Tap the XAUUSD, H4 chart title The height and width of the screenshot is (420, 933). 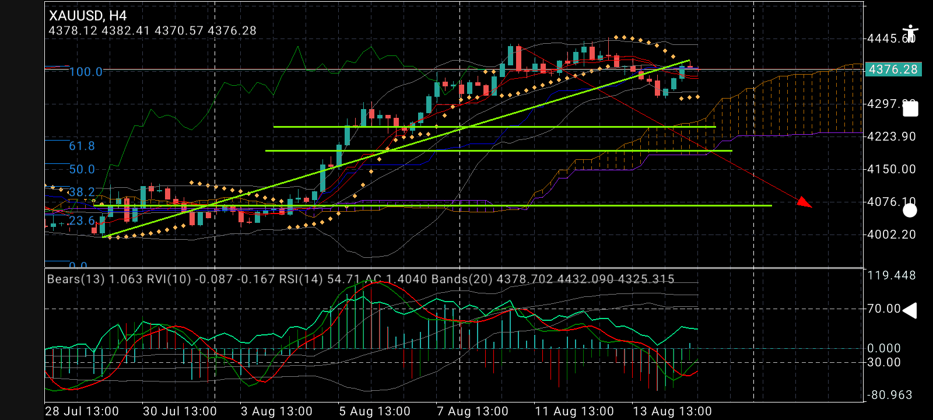87,16
